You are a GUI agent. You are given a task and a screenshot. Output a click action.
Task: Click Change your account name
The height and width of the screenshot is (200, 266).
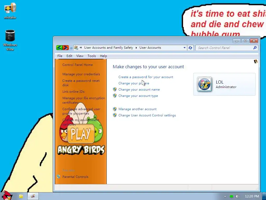coord(139,90)
